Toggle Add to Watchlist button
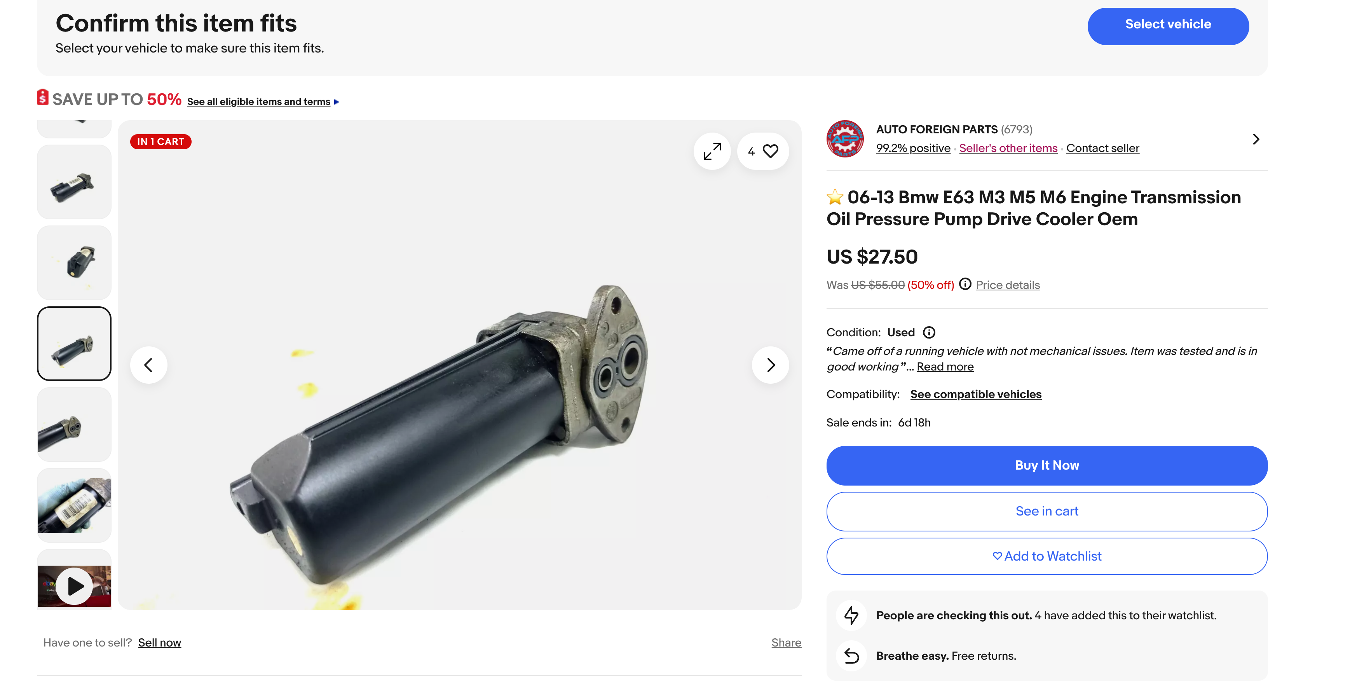Screen dimensions: 1350x685 [x=1047, y=556]
